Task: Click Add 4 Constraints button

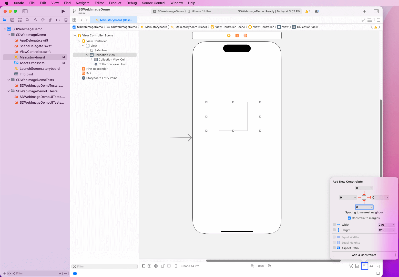Action: click(364, 255)
